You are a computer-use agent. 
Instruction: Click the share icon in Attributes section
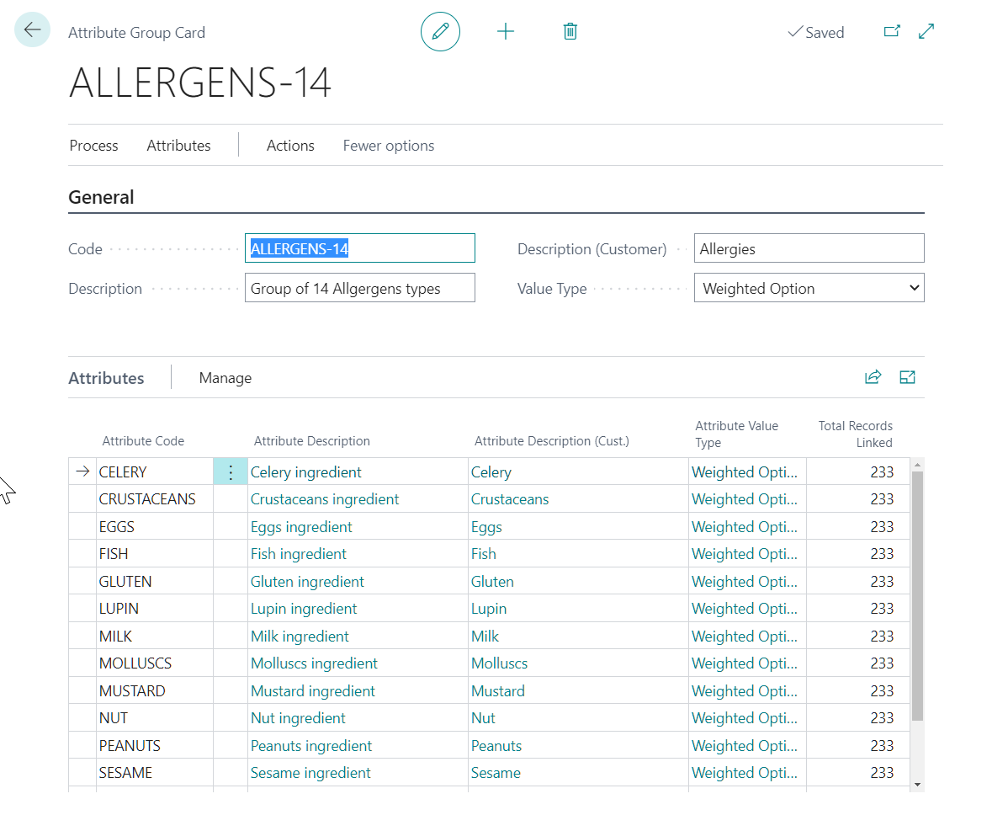[x=873, y=377]
